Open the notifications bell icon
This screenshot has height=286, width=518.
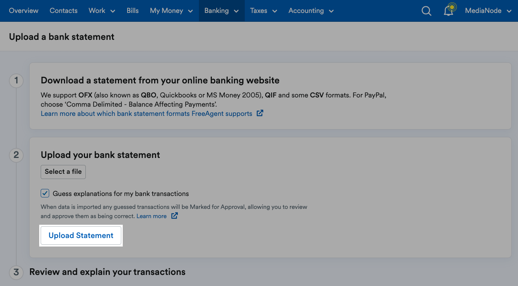(x=449, y=10)
